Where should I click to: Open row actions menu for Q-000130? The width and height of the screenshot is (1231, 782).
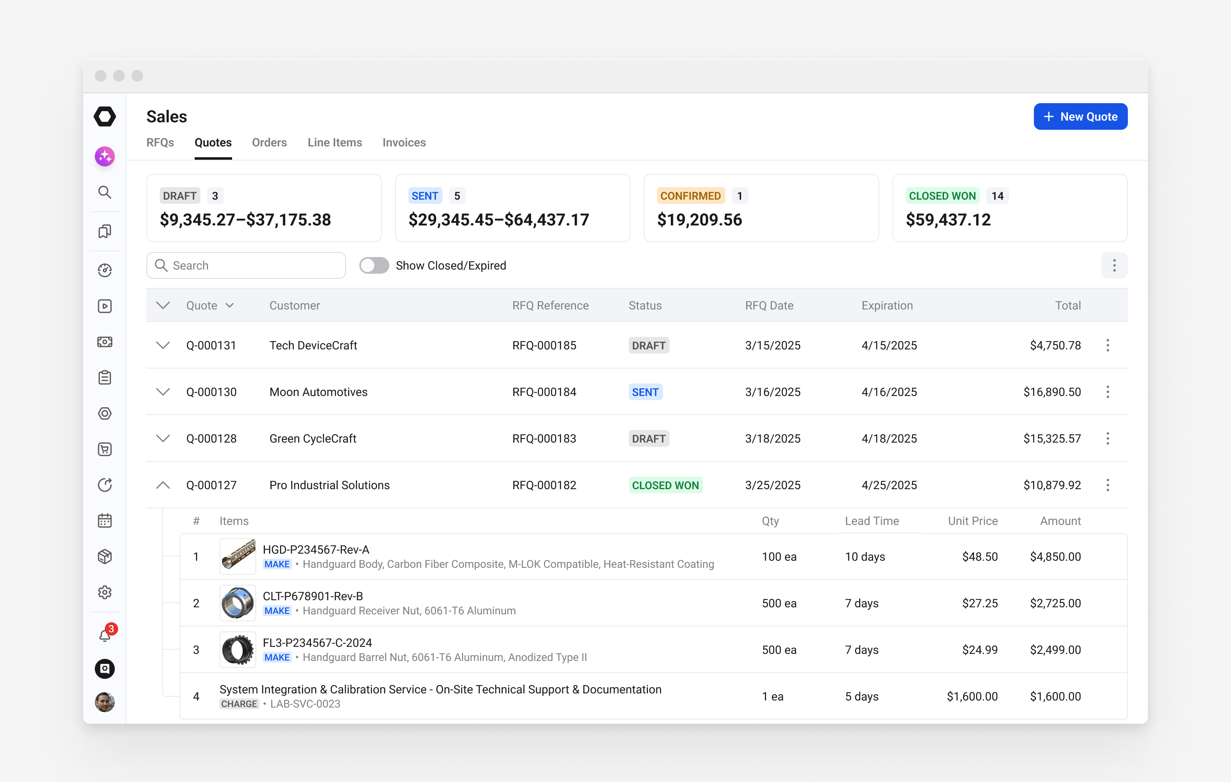tap(1107, 392)
